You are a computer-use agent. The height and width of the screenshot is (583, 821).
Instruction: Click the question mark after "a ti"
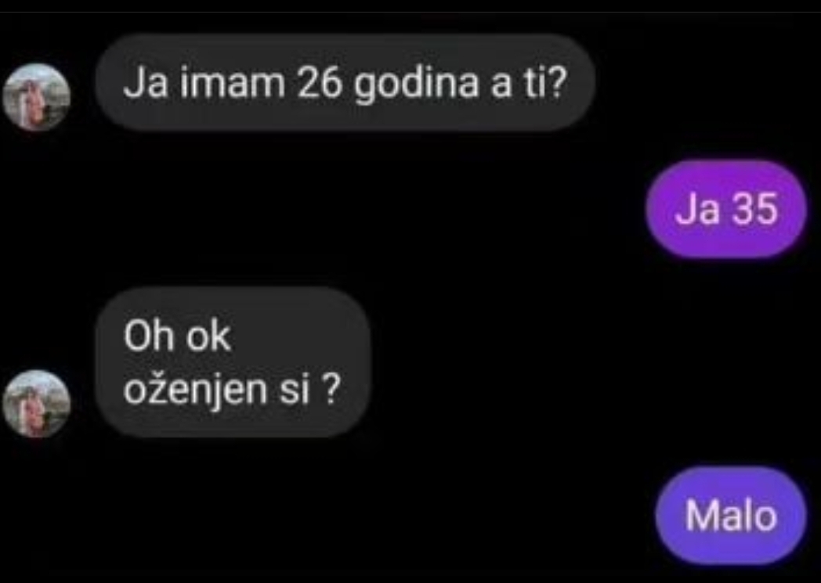[x=558, y=83]
